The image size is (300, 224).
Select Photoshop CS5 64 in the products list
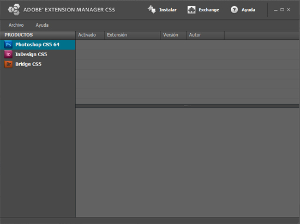38,45
